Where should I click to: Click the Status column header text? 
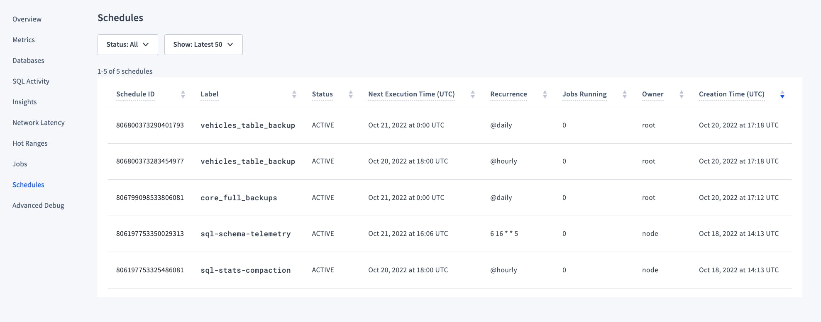coord(323,94)
